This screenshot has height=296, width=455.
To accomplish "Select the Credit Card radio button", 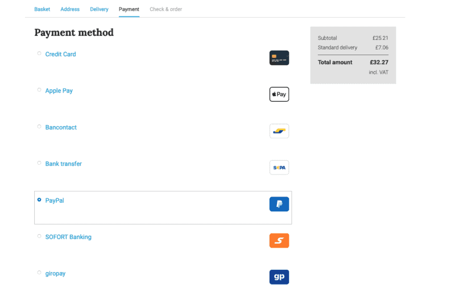I will pos(39,53).
